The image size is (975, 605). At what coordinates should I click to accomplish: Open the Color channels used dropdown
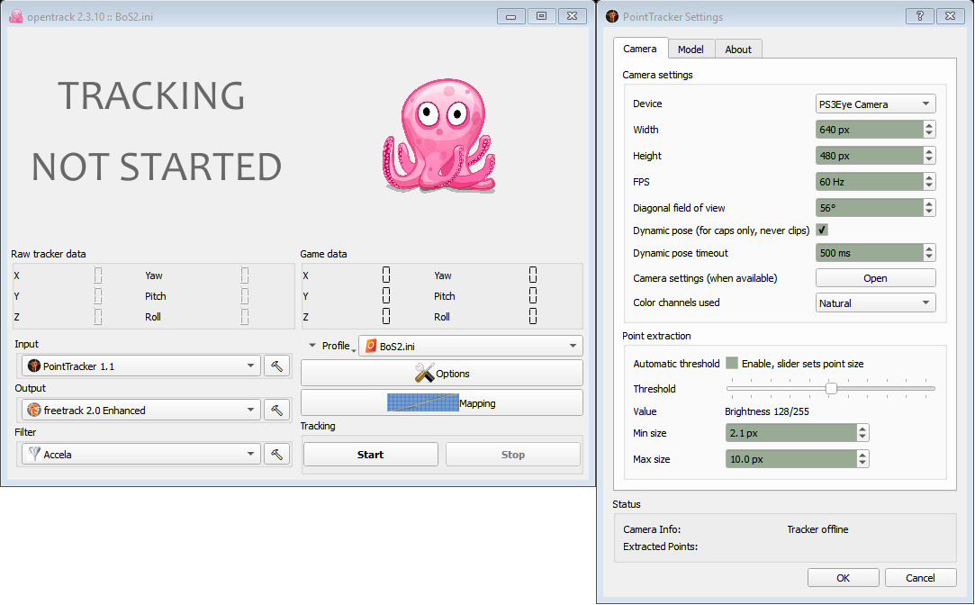pos(875,302)
